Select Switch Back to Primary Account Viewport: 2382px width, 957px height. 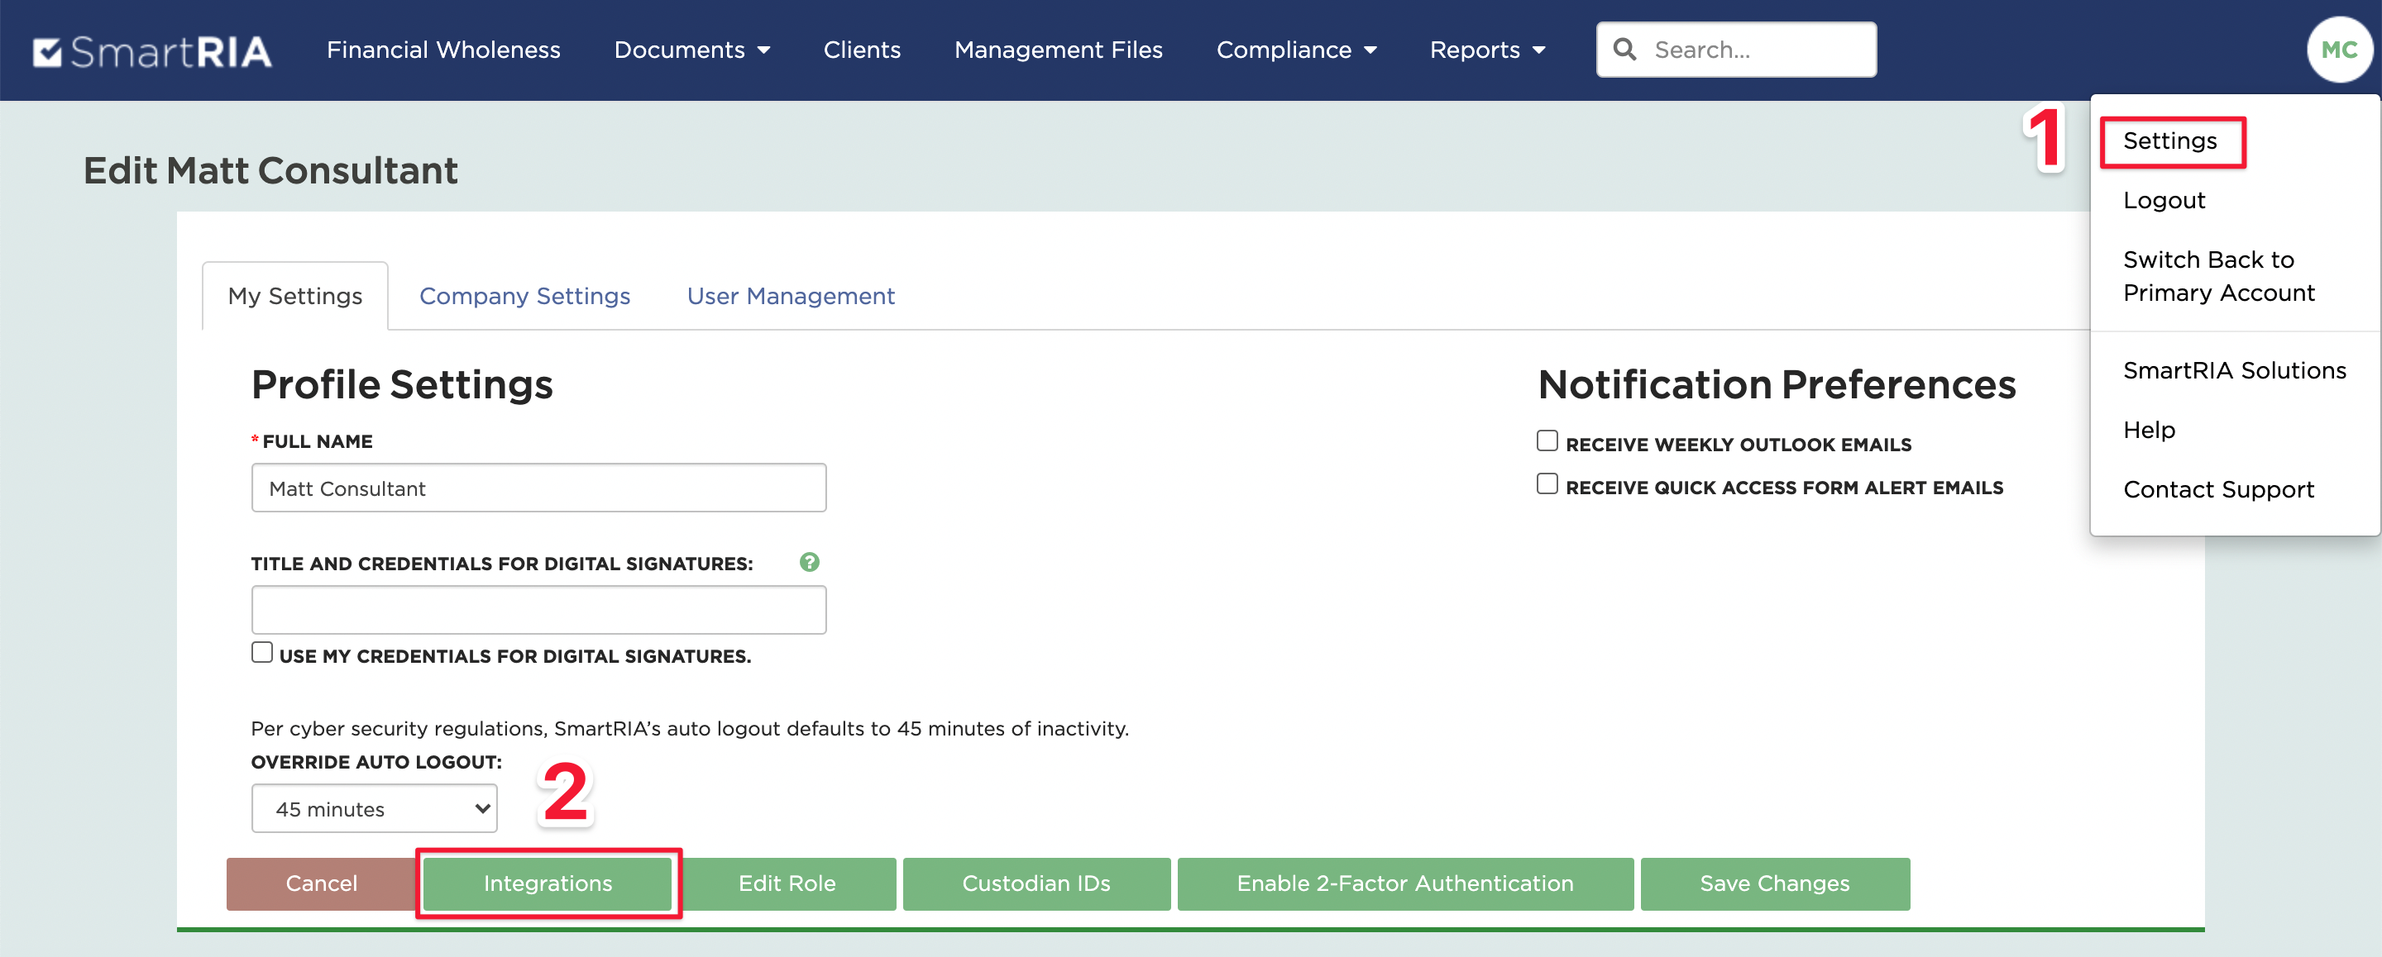tap(2218, 276)
